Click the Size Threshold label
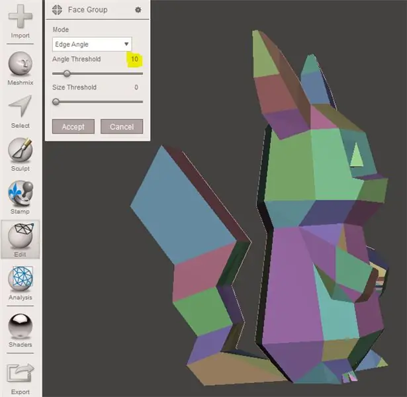This screenshot has height=397, width=407. coord(74,87)
